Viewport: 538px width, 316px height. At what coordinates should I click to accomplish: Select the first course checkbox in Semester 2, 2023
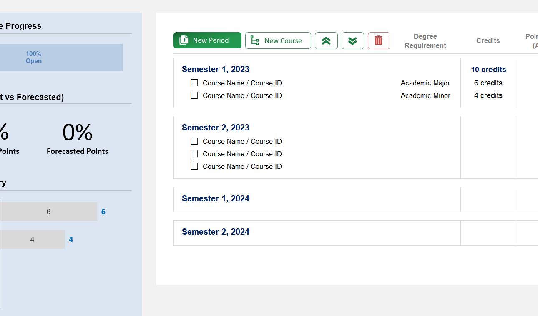[194, 141]
